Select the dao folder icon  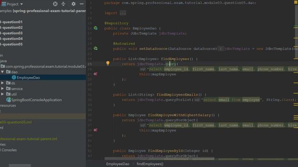tap(8, 72)
